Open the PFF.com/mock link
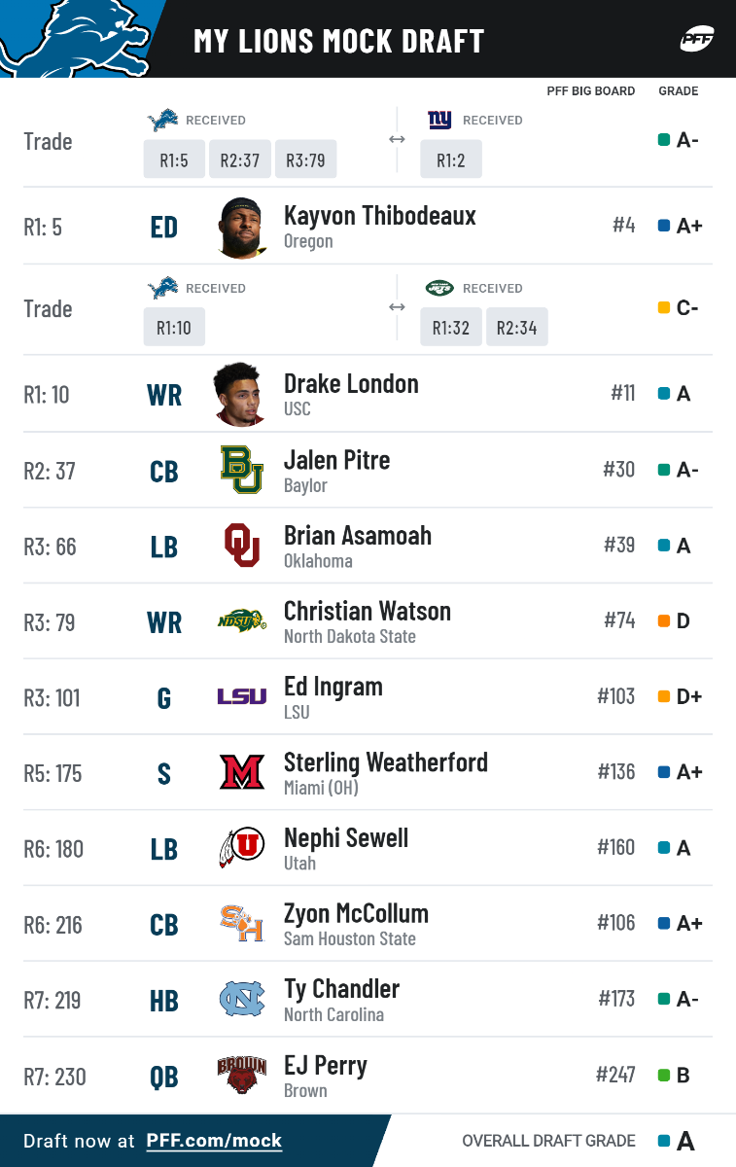 tap(214, 1141)
